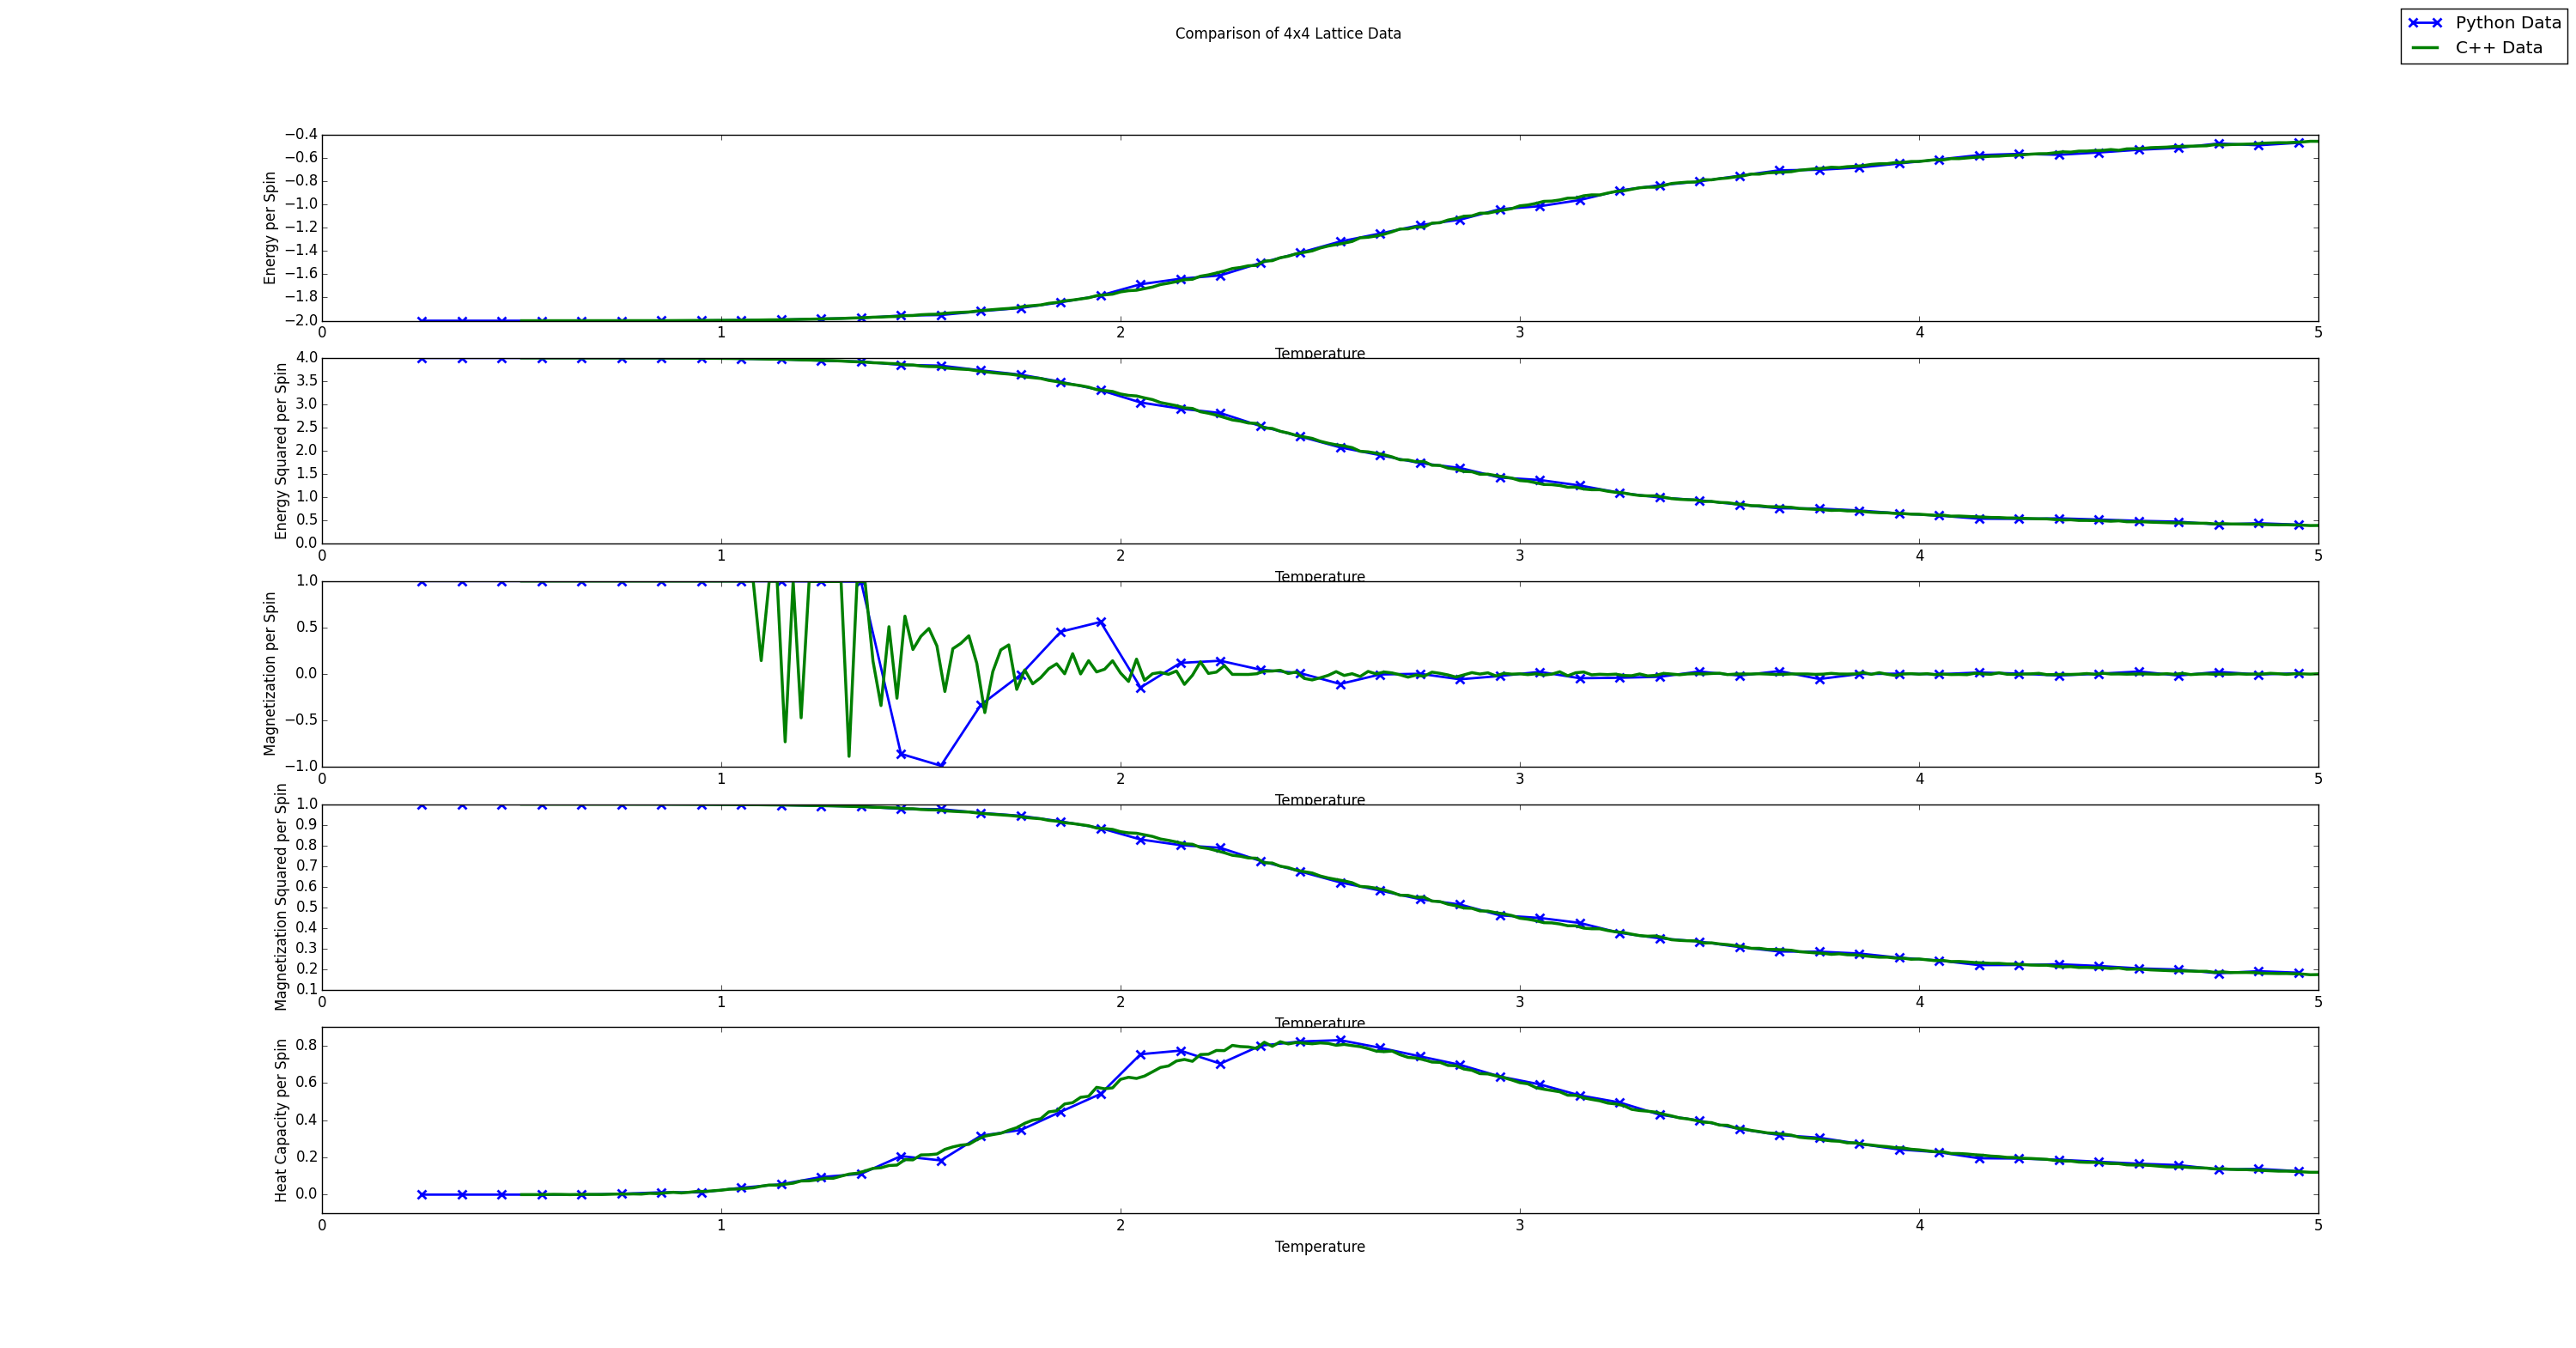Image resolution: width=2576 pixels, height=1348 pixels.
Task: Click the highest Python marker near temperature 2 in Magnetization plot
Action: pos(1101,622)
